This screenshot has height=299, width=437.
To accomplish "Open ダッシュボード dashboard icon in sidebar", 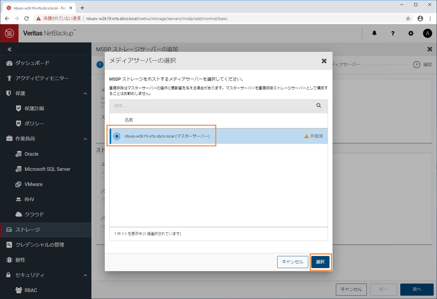I will (9, 63).
